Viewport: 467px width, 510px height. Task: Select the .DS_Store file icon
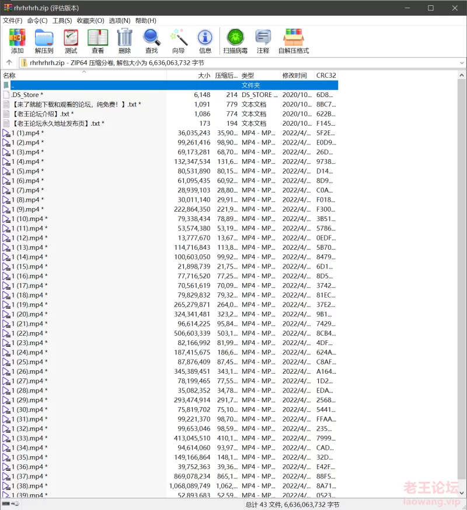pyautogui.click(x=6, y=95)
